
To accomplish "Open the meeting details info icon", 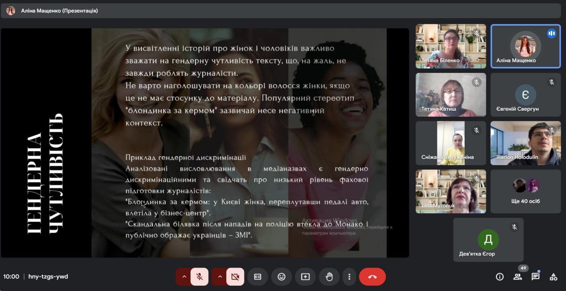I will pyautogui.click(x=500, y=277).
